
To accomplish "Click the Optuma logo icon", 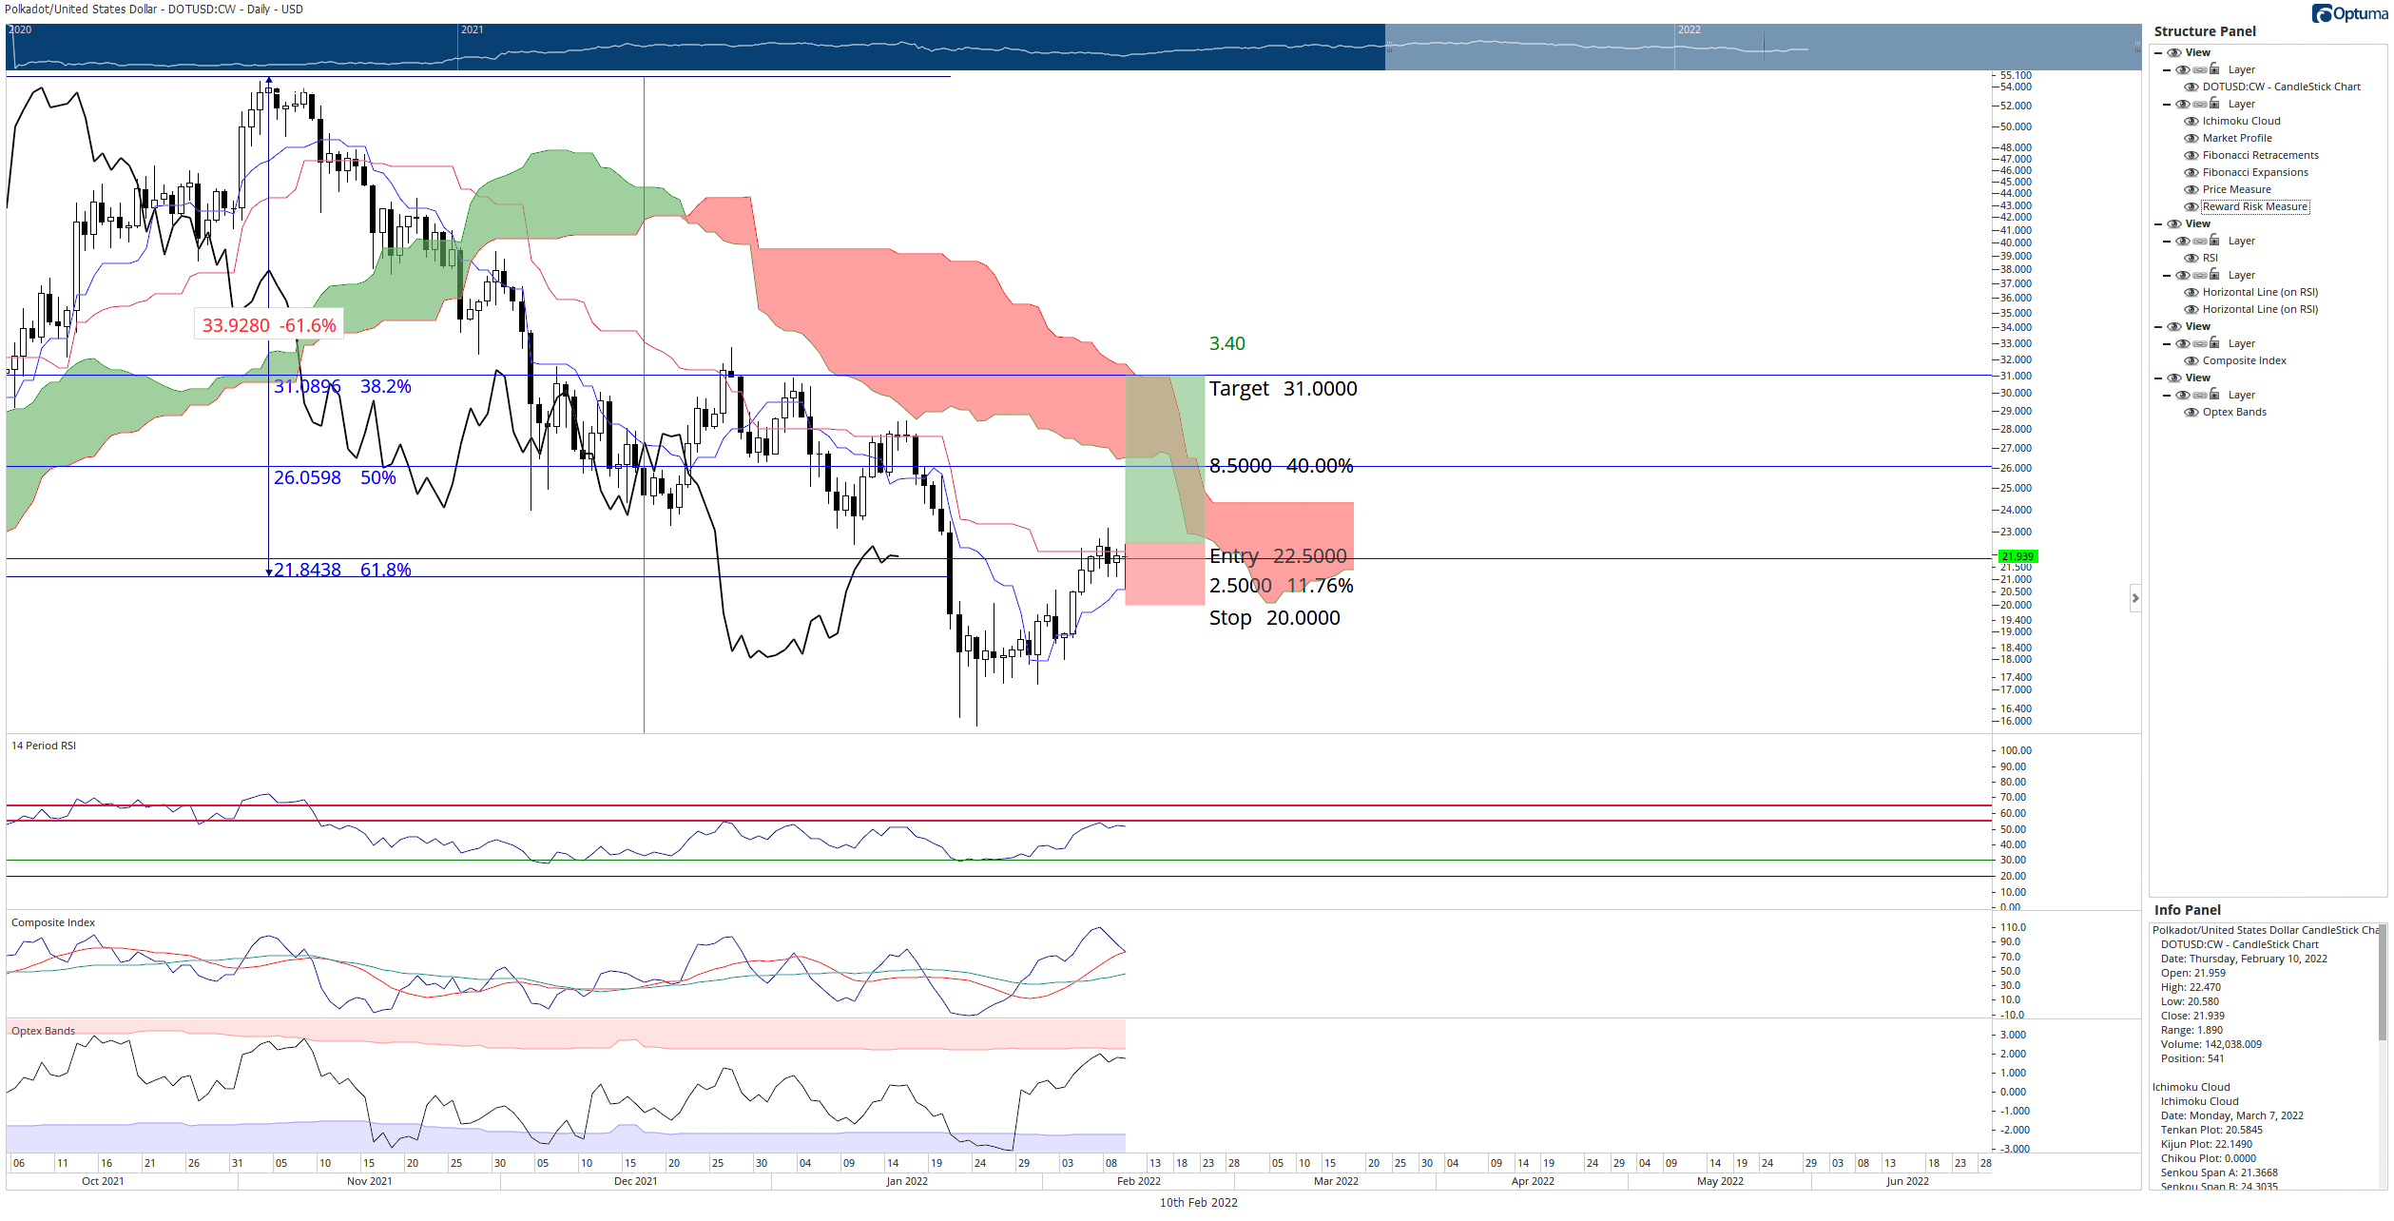I will point(2322,13).
